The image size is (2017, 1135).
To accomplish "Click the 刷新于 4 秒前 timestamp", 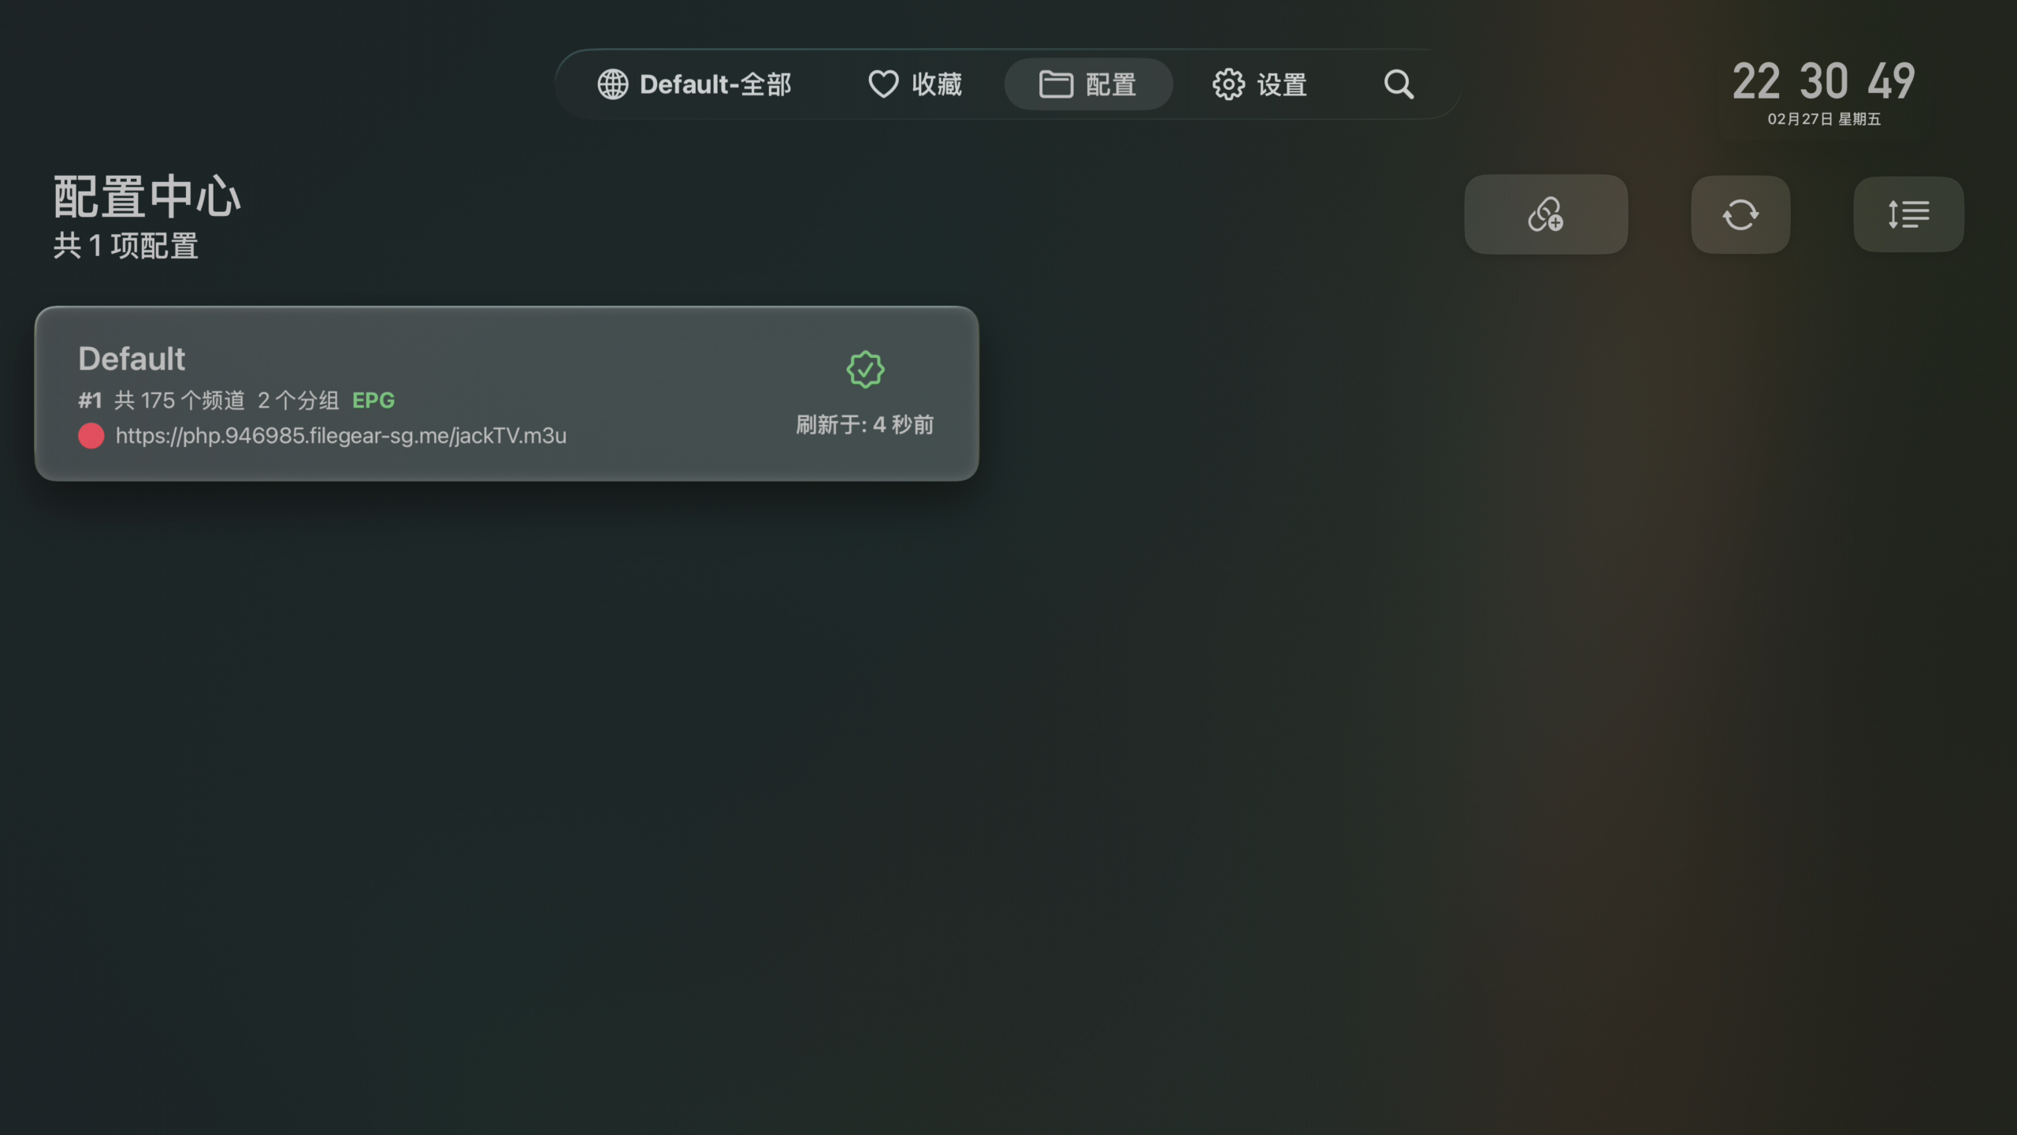I will click(x=865, y=425).
